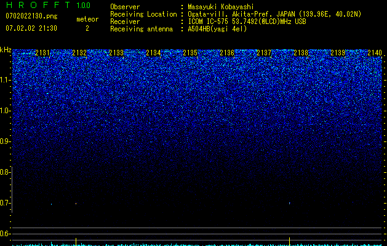Click the yellow detection tick below 2132

click(x=76, y=241)
